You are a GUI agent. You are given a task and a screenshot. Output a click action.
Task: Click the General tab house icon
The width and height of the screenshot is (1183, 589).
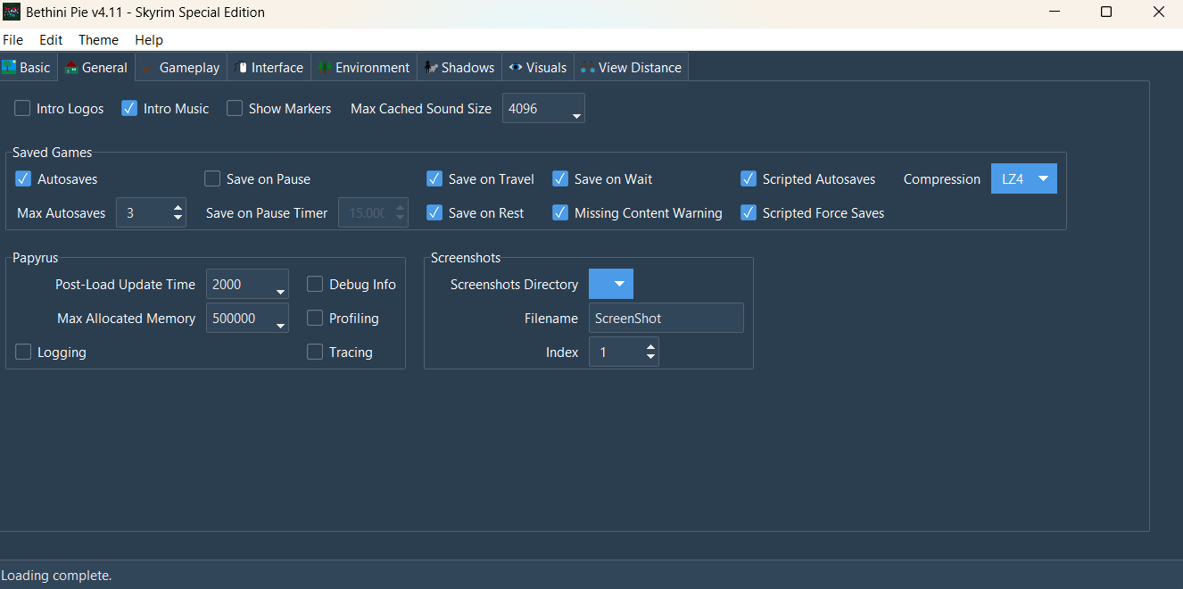coord(71,67)
